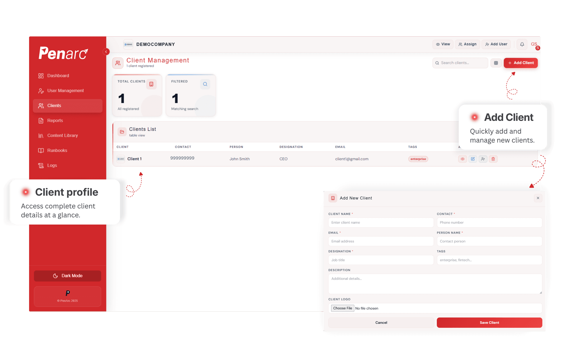564x348 pixels.
Task: Switch to grid view icon
Action: [x=496, y=63]
